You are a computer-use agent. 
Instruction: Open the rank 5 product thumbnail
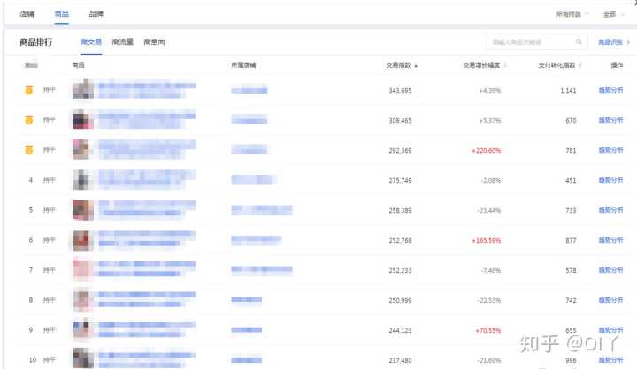83,210
